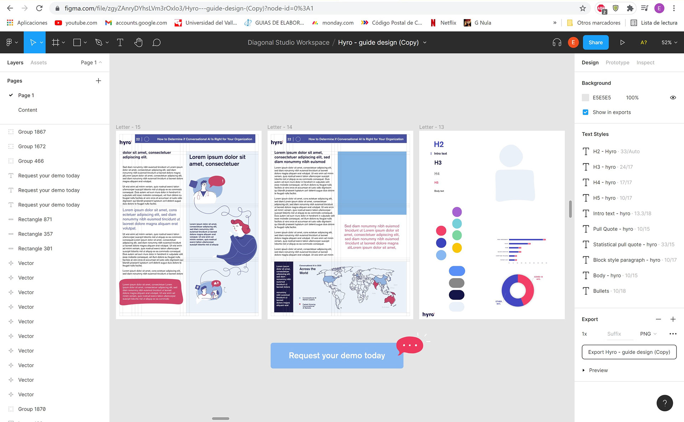The height and width of the screenshot is (422, 684).
Task: Open the 52% zoom dropdown
Action: coord(669,42)
